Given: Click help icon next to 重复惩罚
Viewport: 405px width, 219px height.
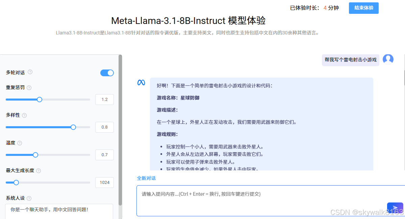Looking at the screenshot, I should pos(29,88).
